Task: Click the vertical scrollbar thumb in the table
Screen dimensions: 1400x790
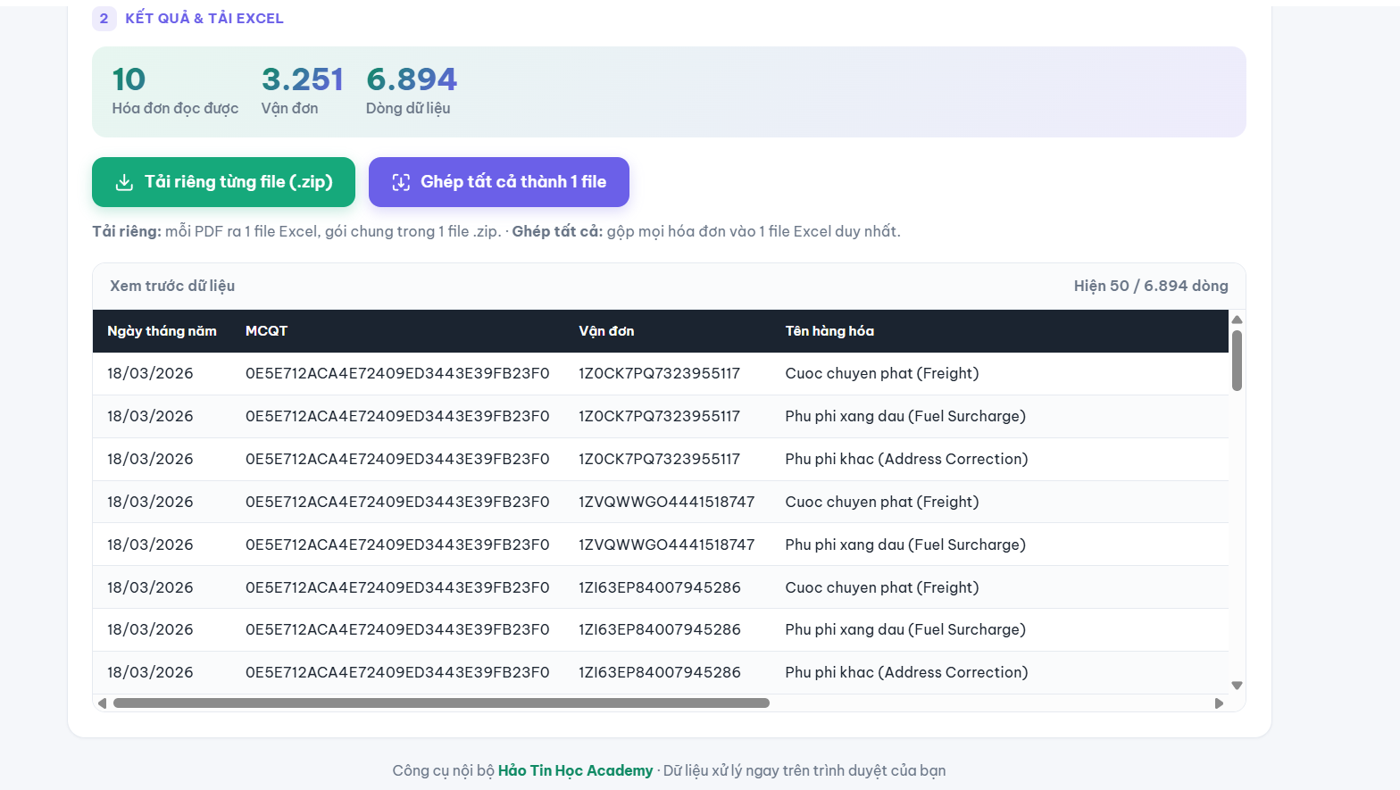Action: 1237,361
